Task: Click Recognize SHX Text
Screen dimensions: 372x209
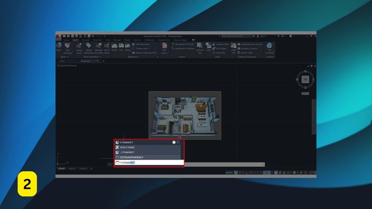Action: pyautogui.click(x=183, y=44)
